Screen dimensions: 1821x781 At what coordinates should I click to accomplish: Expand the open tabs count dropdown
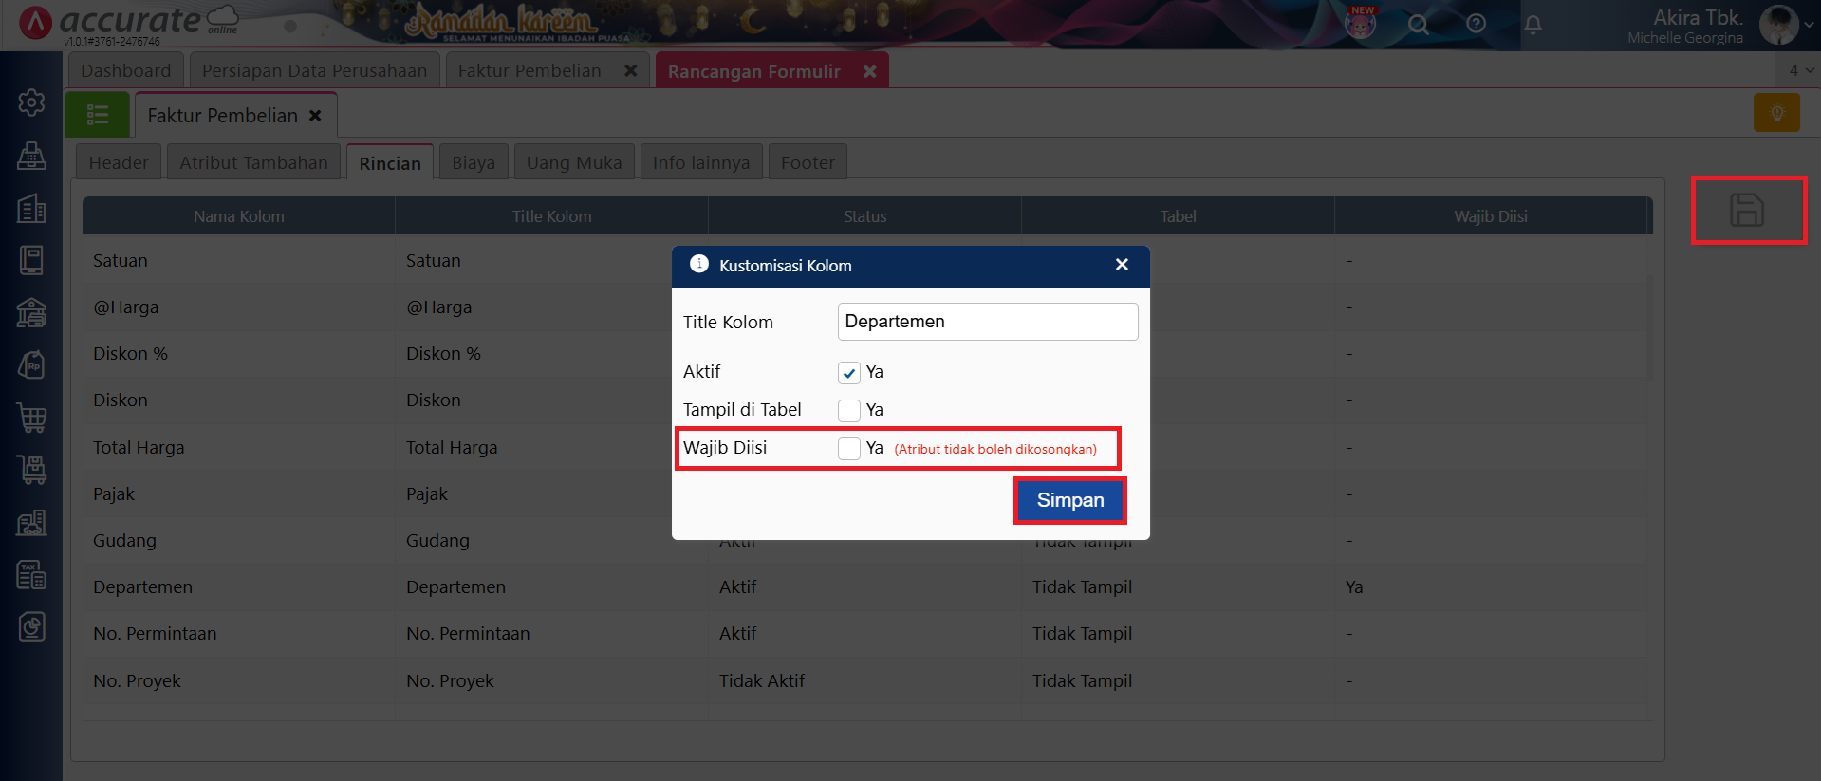[1800, 70]
